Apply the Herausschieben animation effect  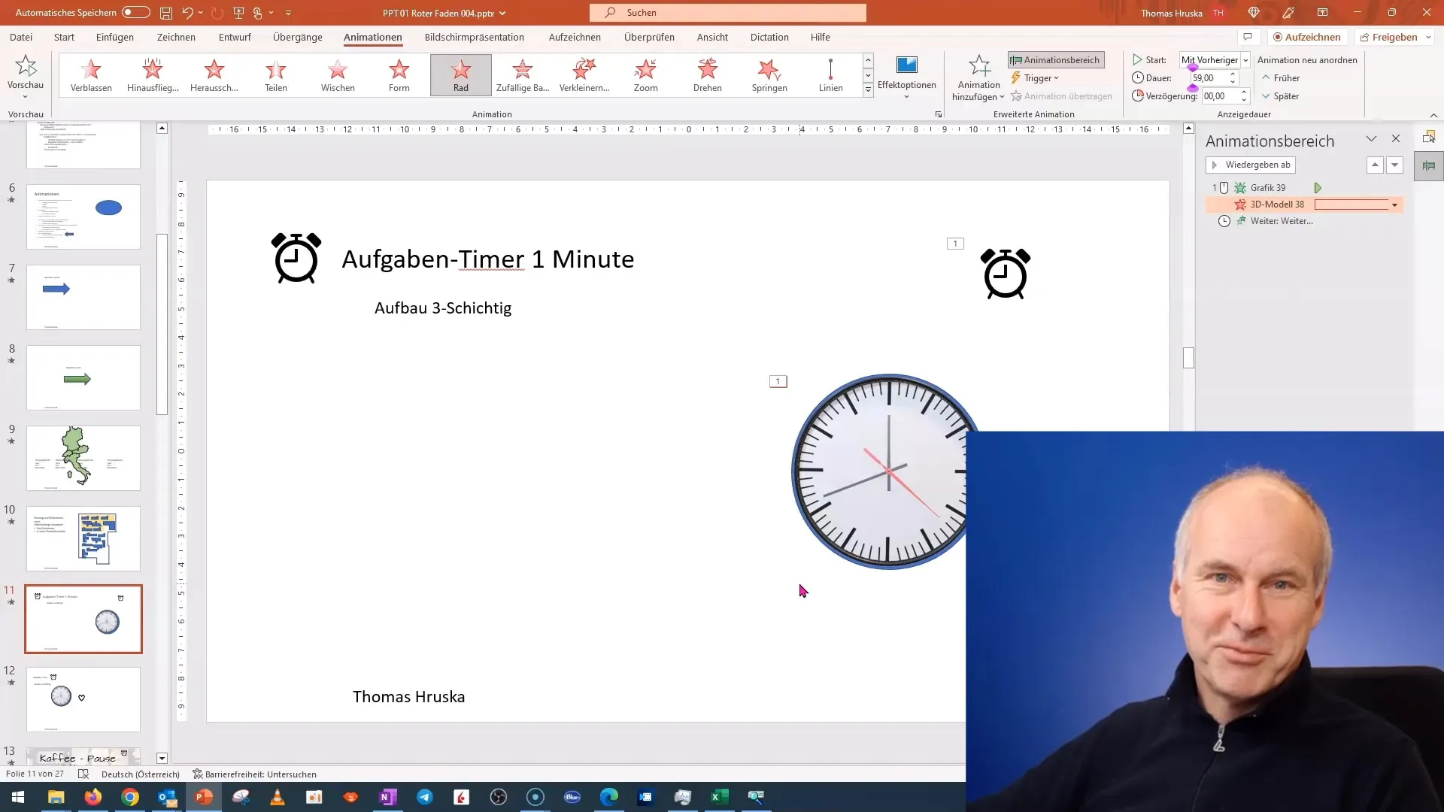pyautogui.click(x=214, y=75)
